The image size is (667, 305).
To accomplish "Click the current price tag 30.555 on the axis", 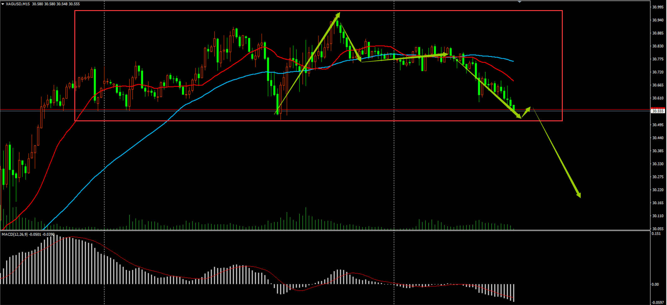I will 658,111.
